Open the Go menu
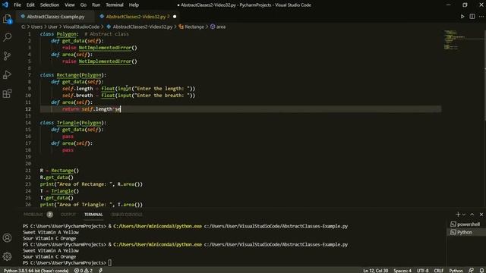Image resolution: width=486 pixels, height=273 pixels. (84, 5)
